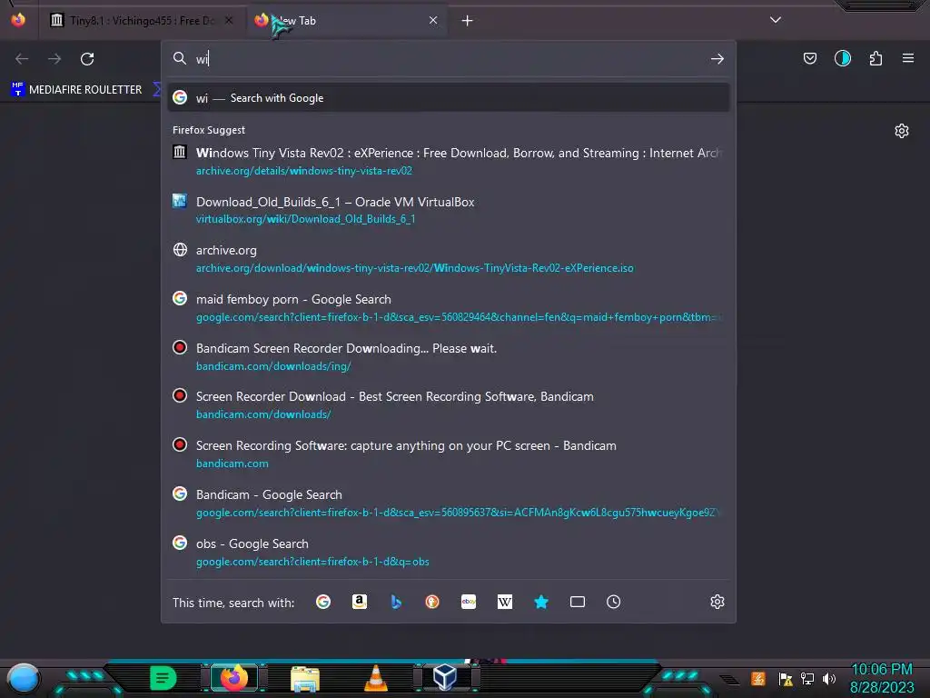Open the volume speaker tray icon
Image resolution: width=930 pixels, height=698 pixels.
828,678
